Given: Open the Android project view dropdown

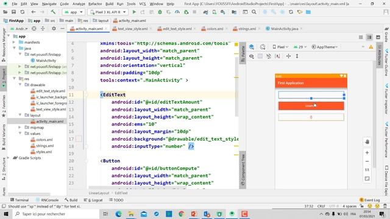Looking at the screenshot, I should 19,29.
